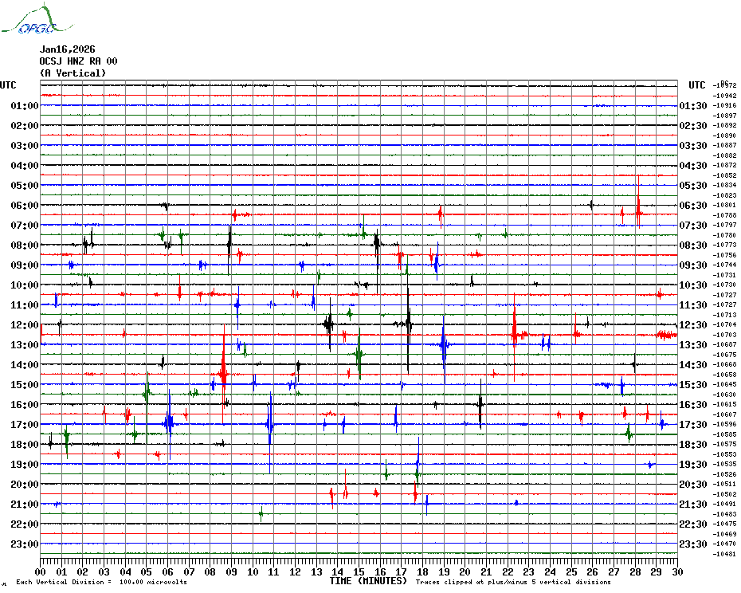The image size is (741, 593).
Task: Click minute 05 on the time axis
Action: point(147,572)
